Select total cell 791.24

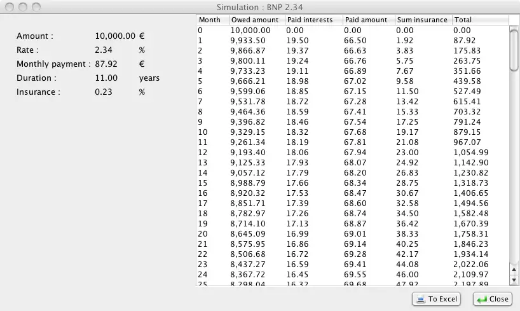point(467,122)
